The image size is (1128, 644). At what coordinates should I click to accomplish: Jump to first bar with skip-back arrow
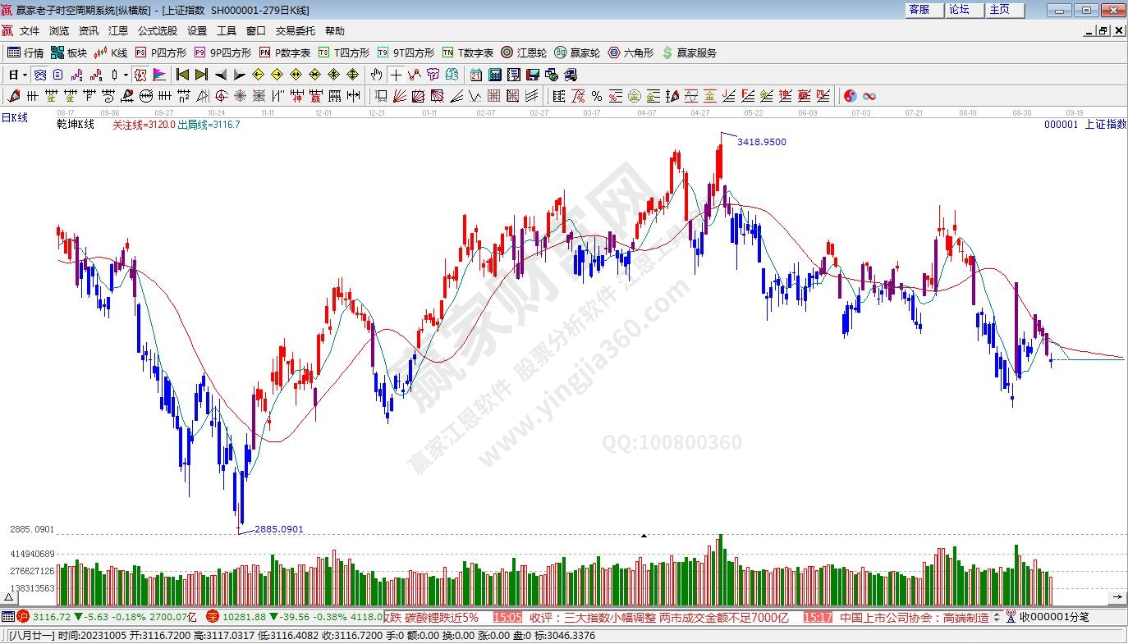click(x=182, y=75)
